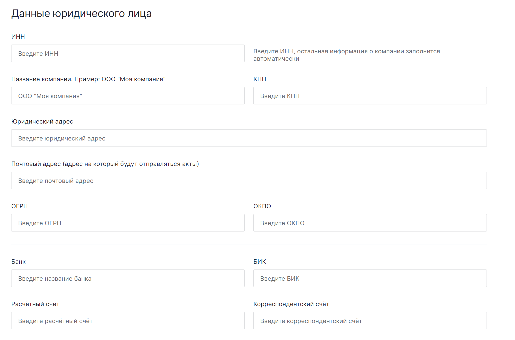Click the БИК input field

370,278
